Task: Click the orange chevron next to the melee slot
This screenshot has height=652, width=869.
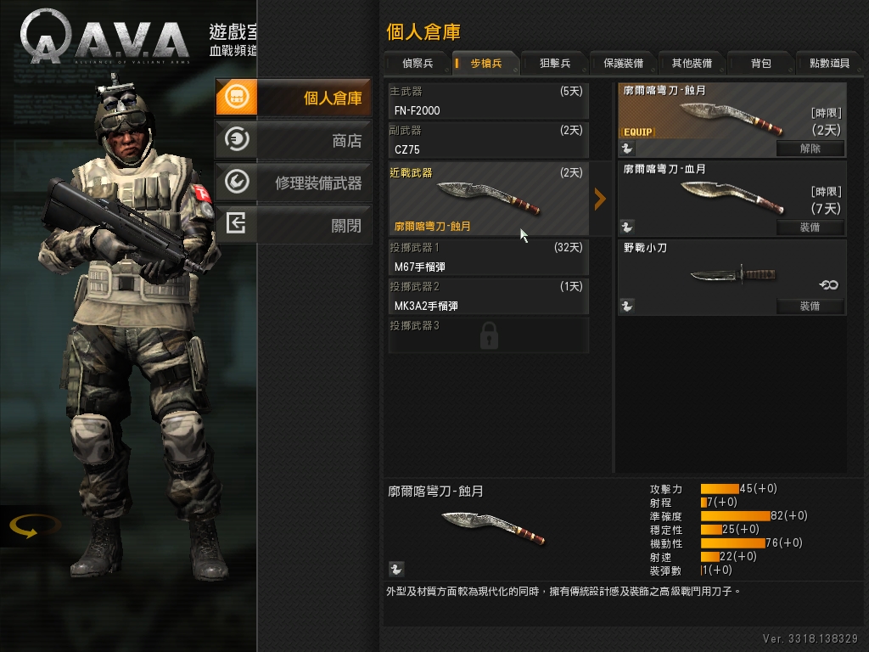Action: 600,199
